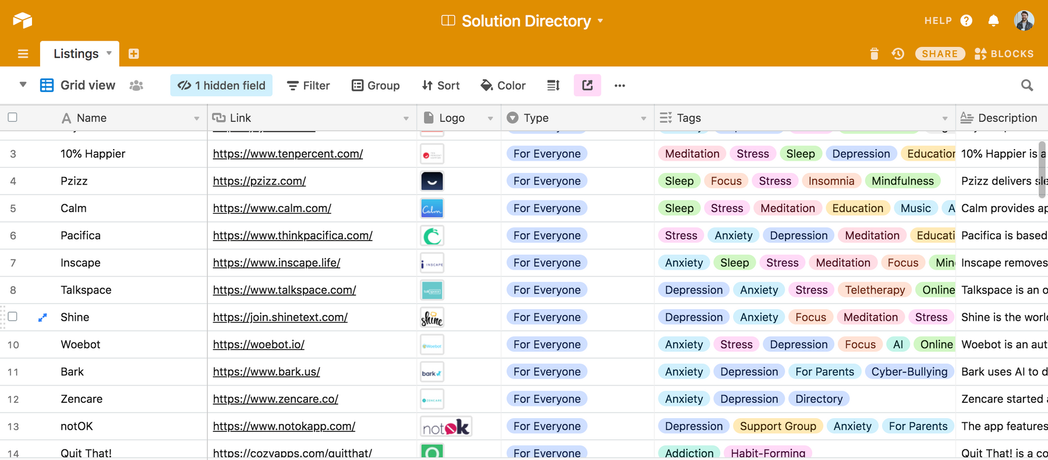Screen dimensions: 1048x460
Task: Open the Name column dropdown arrow
Action: (x=197, y=118)
